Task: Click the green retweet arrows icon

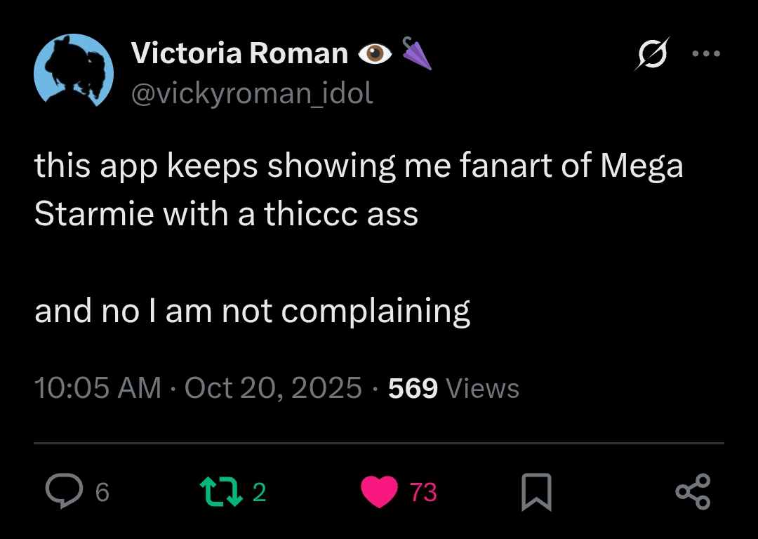Action: click(x=221, y=491)
